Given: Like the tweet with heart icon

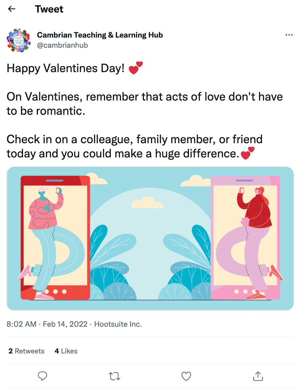Looking at the screenshot, I should pos(186,376).
